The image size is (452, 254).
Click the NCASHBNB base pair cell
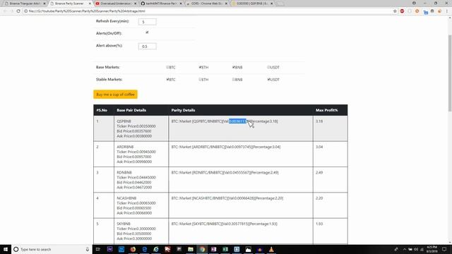pos(141,205)
